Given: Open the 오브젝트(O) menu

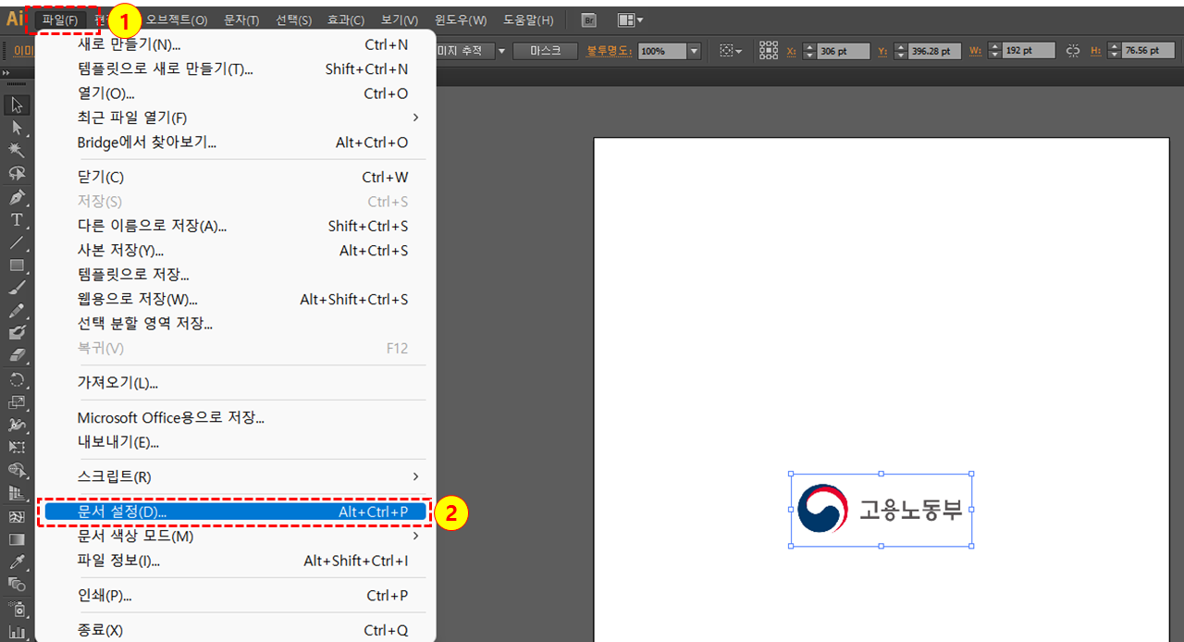Looking at the screenshot, I should (177, 20).
